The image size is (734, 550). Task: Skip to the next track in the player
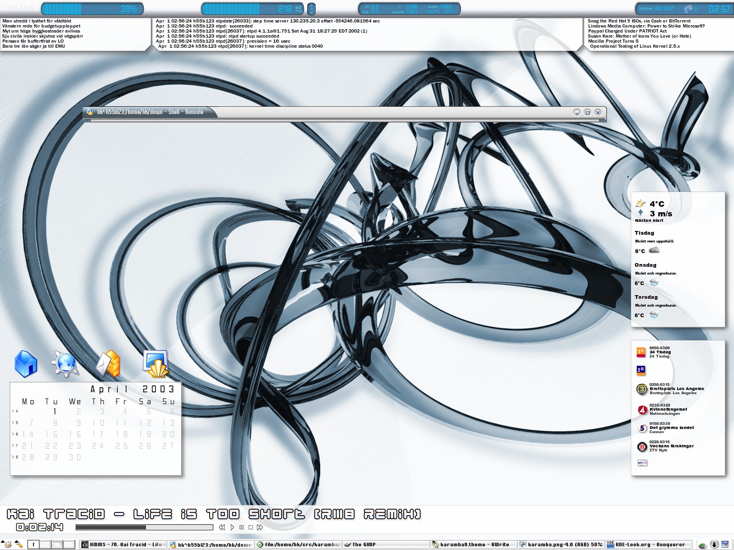(x=260, y=528)
